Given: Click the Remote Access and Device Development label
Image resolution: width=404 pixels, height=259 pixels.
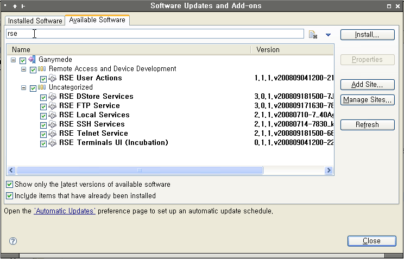Looking at the screenshot, I should [112, 68].
